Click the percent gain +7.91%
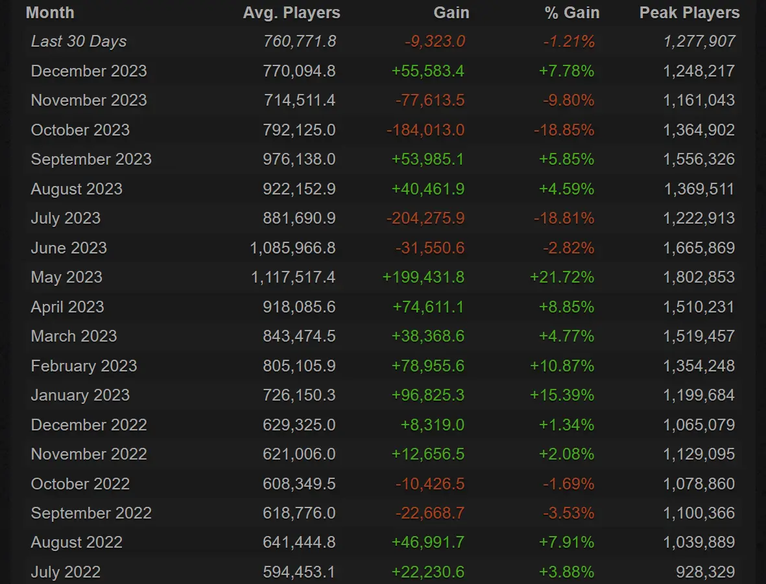This screenshot has width=766, height=584. click(567, 543)
